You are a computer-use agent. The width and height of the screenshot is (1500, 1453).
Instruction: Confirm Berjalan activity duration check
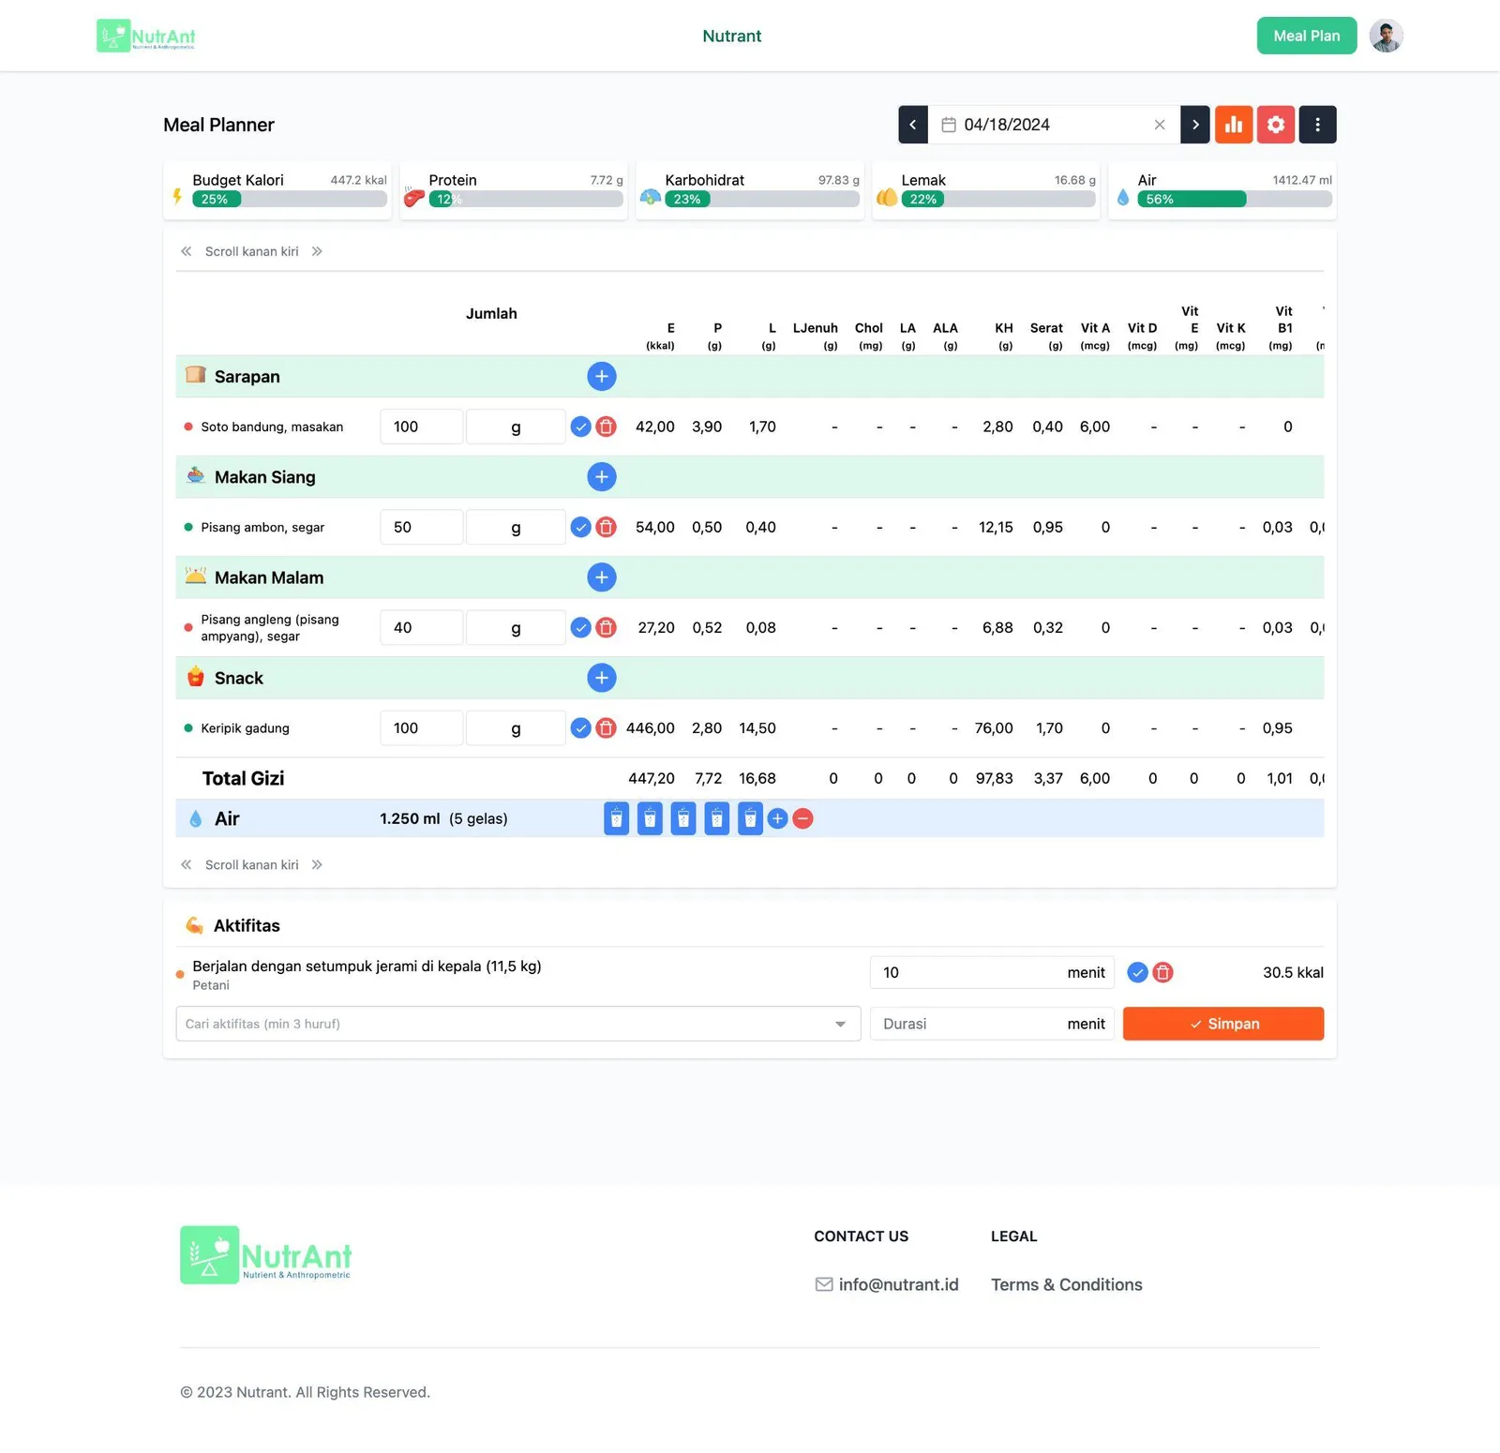click(x=1137, y=972)
